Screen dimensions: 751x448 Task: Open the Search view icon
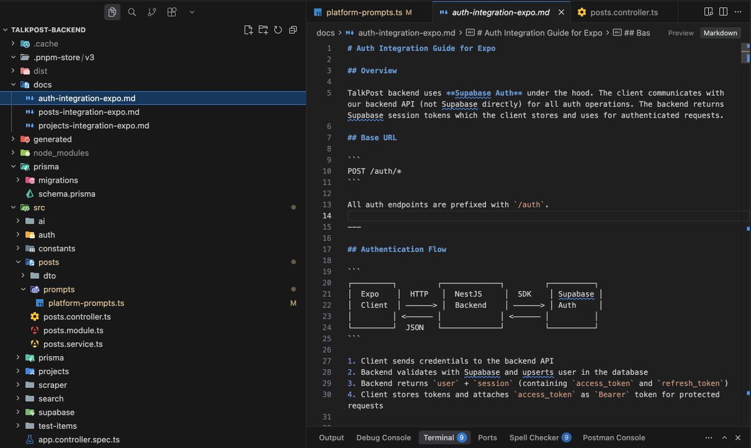pos(132,12)
